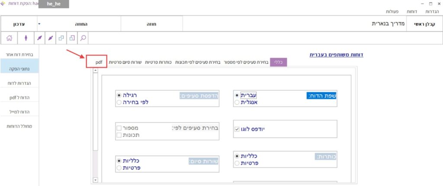
Task: Click the Home icon in the toolbar
Action: 9,38
